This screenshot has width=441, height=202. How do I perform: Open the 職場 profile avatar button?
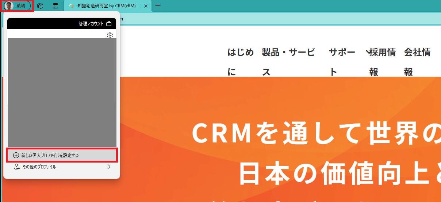pos(17,6)
